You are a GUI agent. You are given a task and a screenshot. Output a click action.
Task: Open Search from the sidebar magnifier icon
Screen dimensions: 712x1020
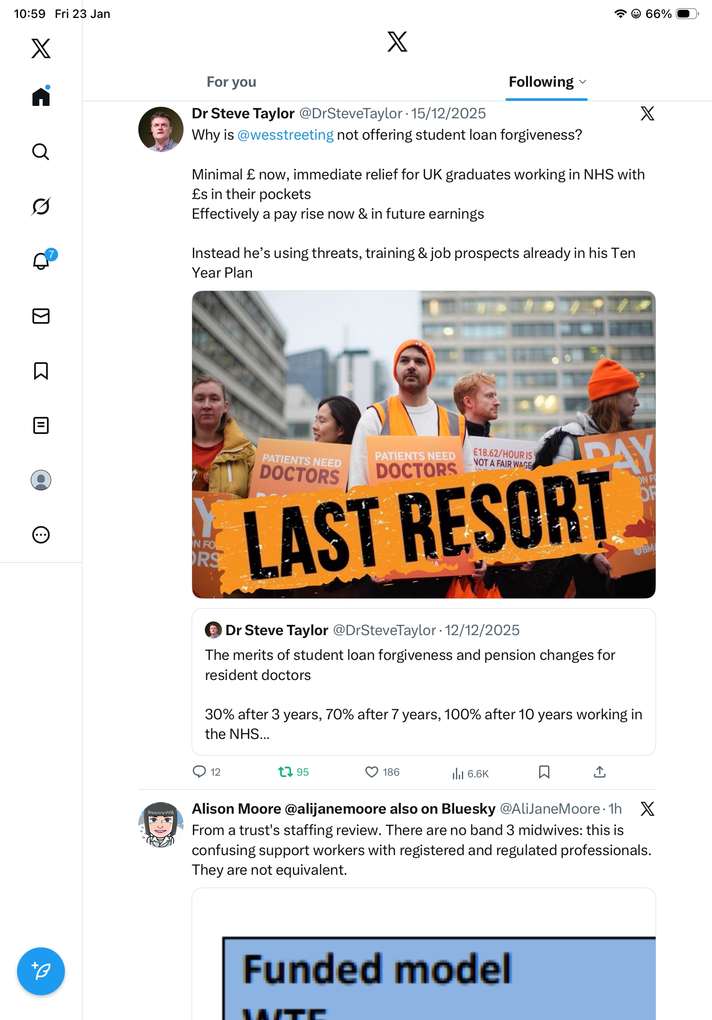tap(41, 152)
